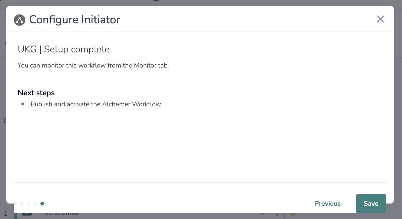Select the fourth step indicator dot
This screenshot has height=219, width=402.
(35, 204)
